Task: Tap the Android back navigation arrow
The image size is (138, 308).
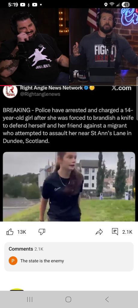Action: pos(107,299)
